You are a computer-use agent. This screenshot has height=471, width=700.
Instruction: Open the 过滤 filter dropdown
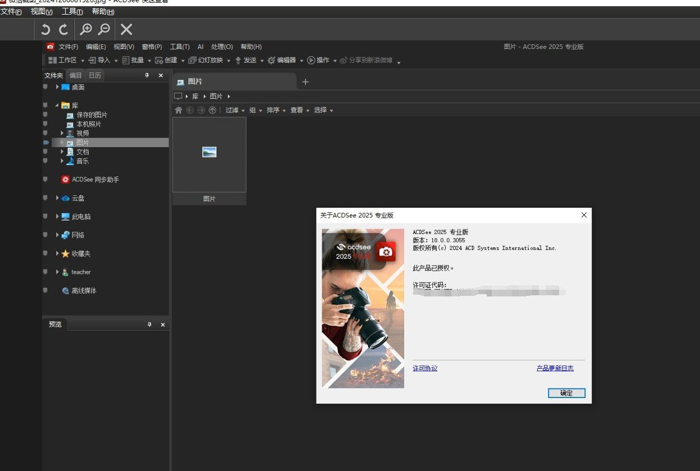pyautogui.click(x=235, y=110)
